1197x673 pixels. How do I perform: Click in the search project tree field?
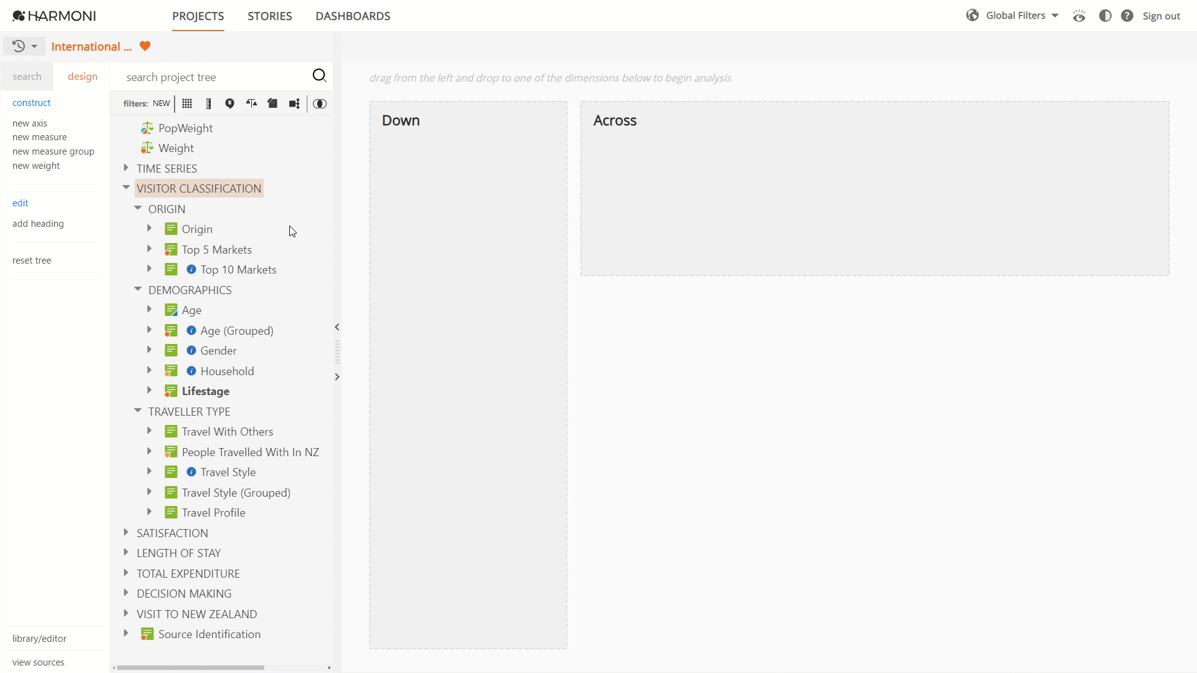(215, 77)
